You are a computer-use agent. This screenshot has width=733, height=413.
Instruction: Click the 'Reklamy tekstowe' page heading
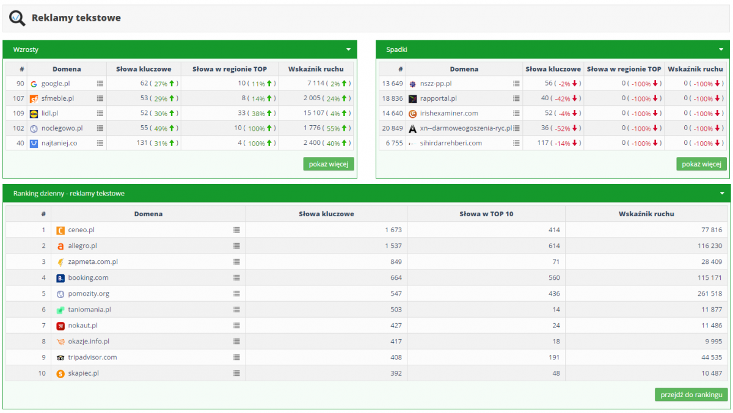click(76, 18)
